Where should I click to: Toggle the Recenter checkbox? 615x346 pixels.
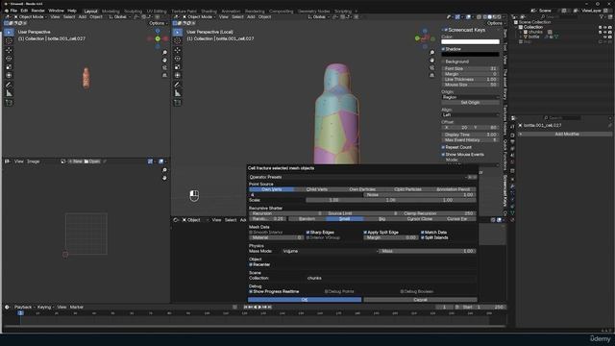click(251, 265)
